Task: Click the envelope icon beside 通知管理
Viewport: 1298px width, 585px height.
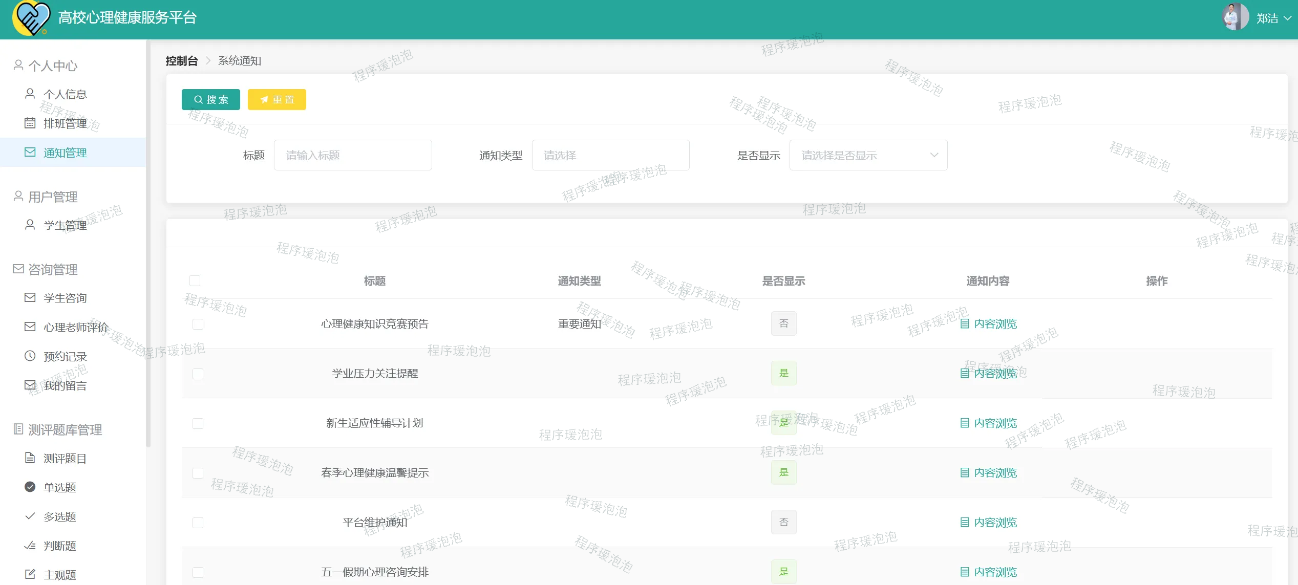Action: [x=30, y=153]
